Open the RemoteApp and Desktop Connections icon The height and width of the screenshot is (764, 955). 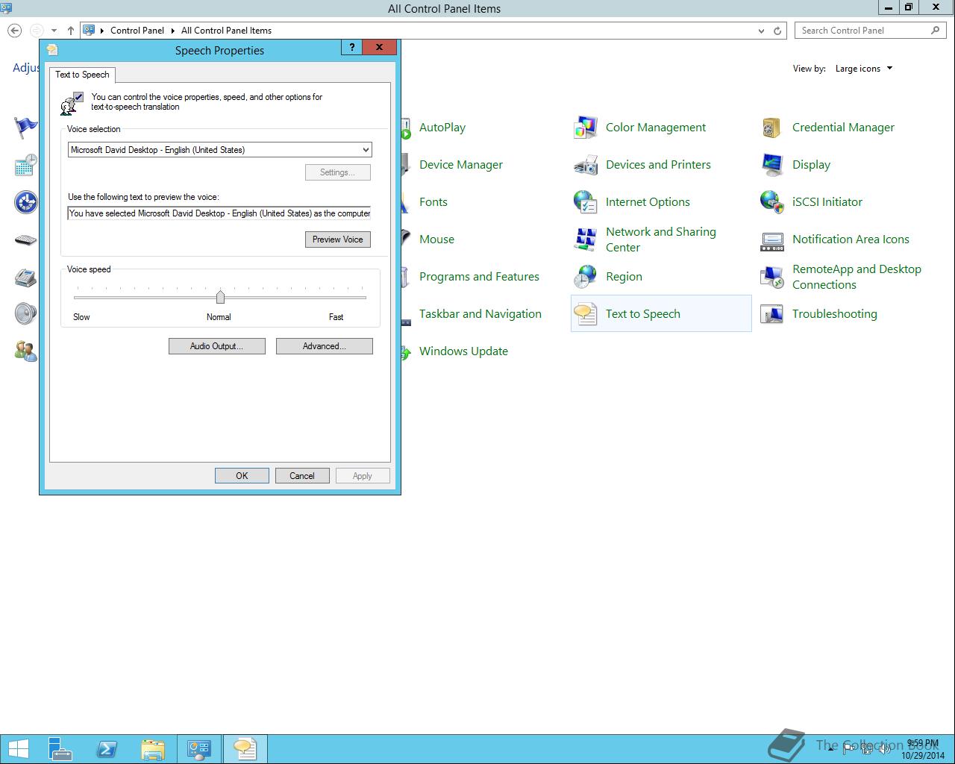point(772,277)
